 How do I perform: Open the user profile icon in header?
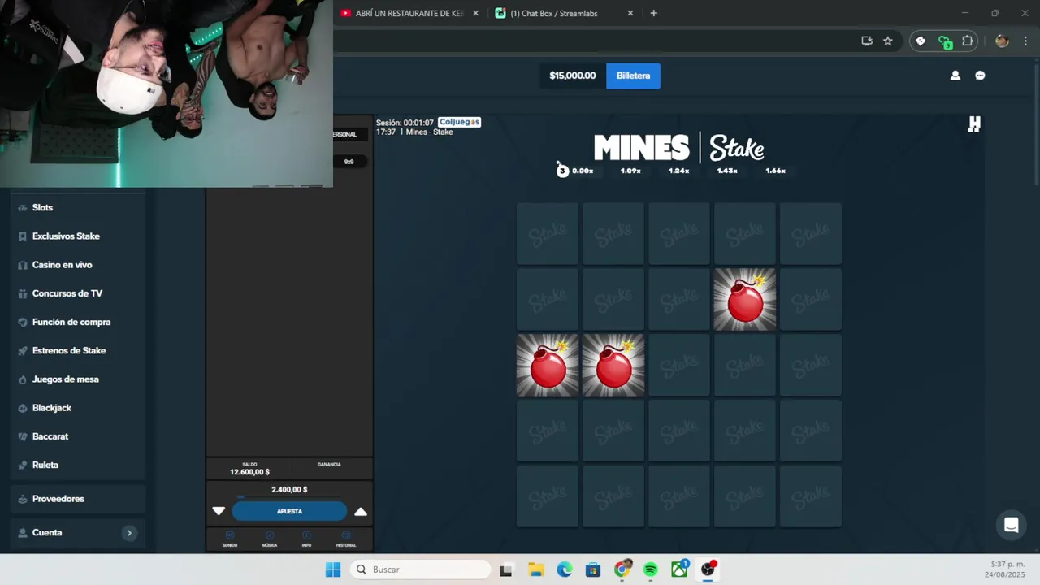point(955,76)
